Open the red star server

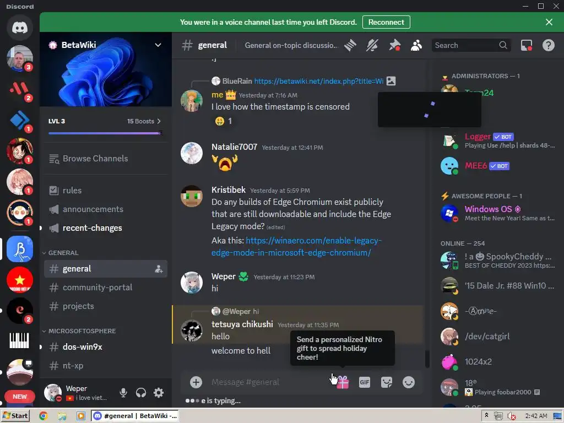20,280
